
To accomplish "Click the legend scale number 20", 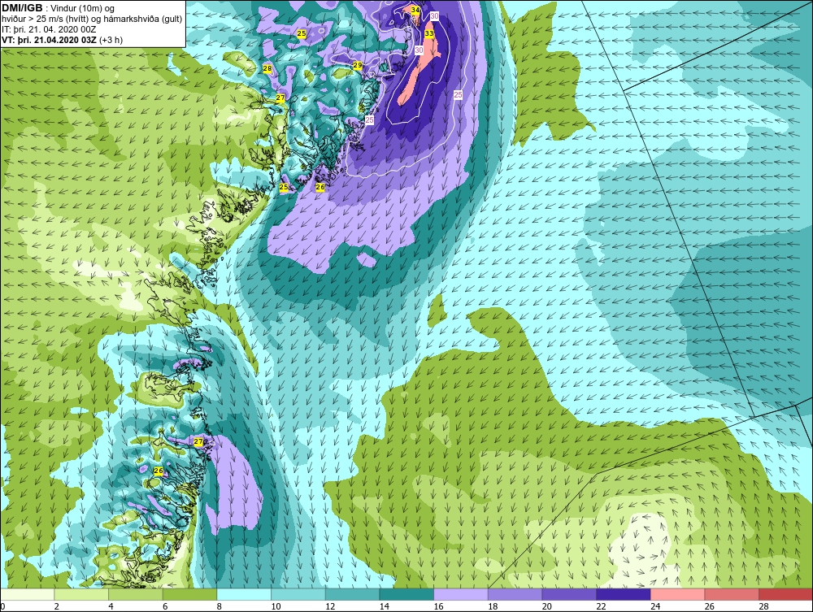I will [546, 606].
